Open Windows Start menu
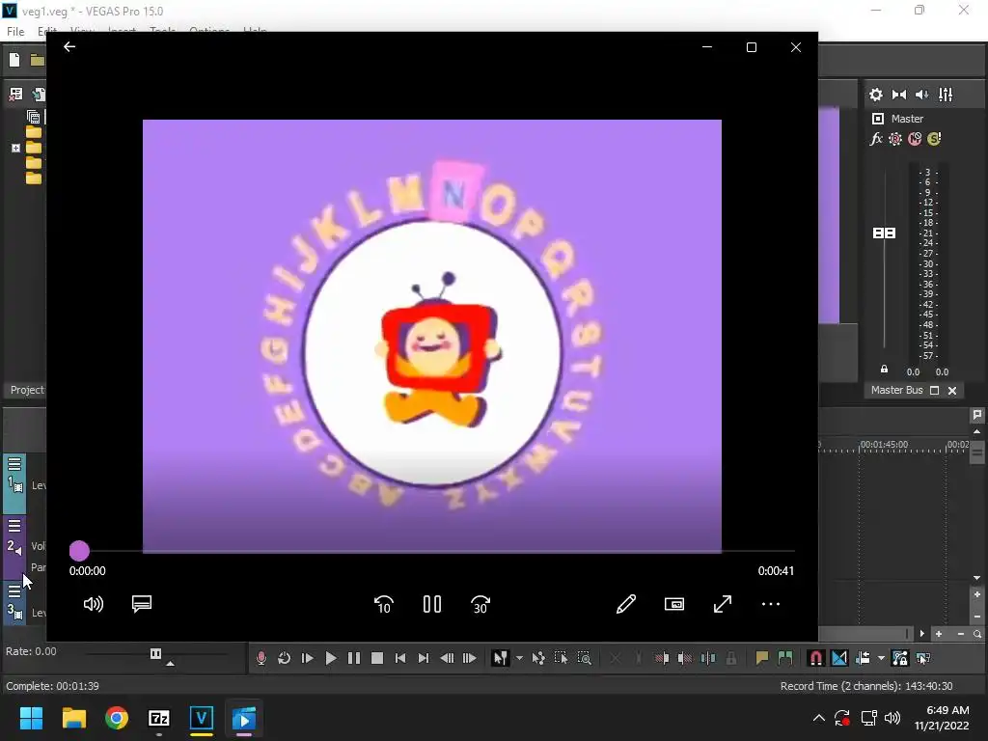 click(x=31, y=718)
